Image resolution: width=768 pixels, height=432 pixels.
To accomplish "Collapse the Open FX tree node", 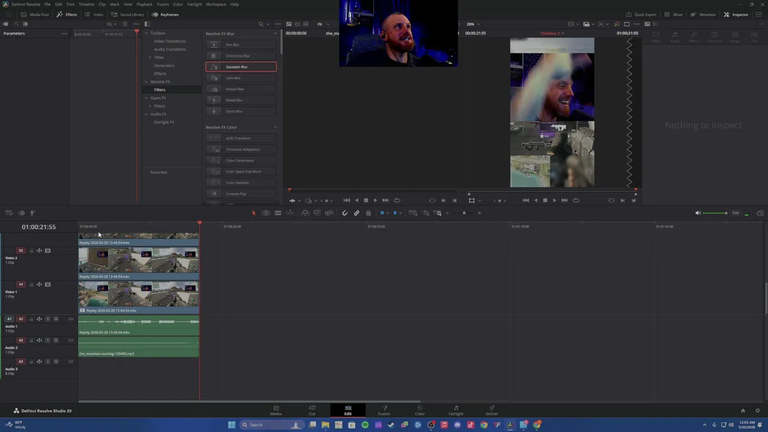I will point(146,98).
